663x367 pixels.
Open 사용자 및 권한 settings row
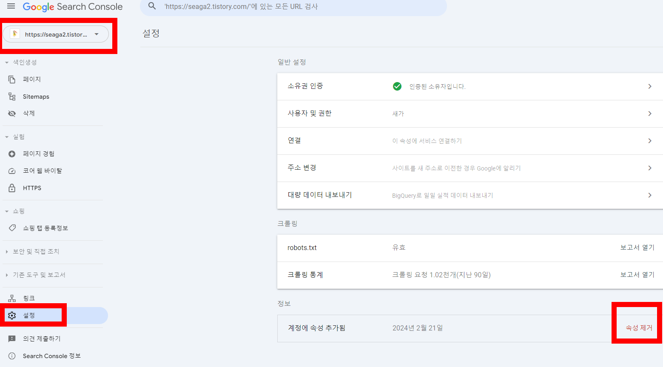pos(468,113)
